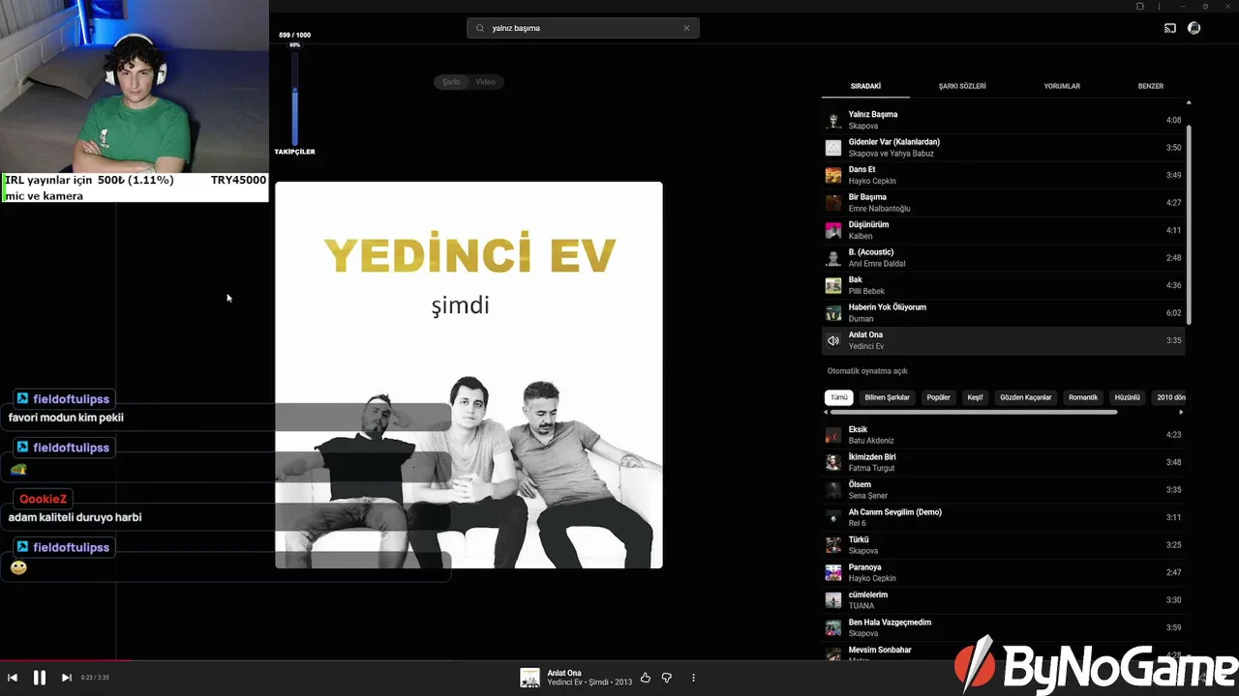The height and width of the screenshot is (696, 1239).
Task: Play İkimizden Biri by Fatma Turgut
Action: click(1004, 462)
